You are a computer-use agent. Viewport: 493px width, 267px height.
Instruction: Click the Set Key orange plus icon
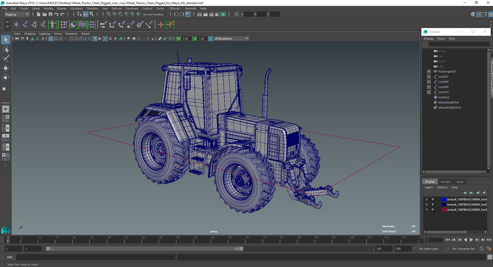coord(161,25)
